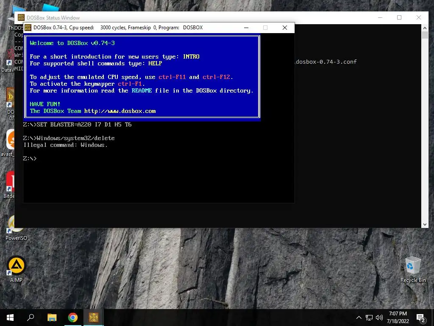Minimize the DOSBox 0.74-3 window

pyautogui.click(x=246, y=28)
